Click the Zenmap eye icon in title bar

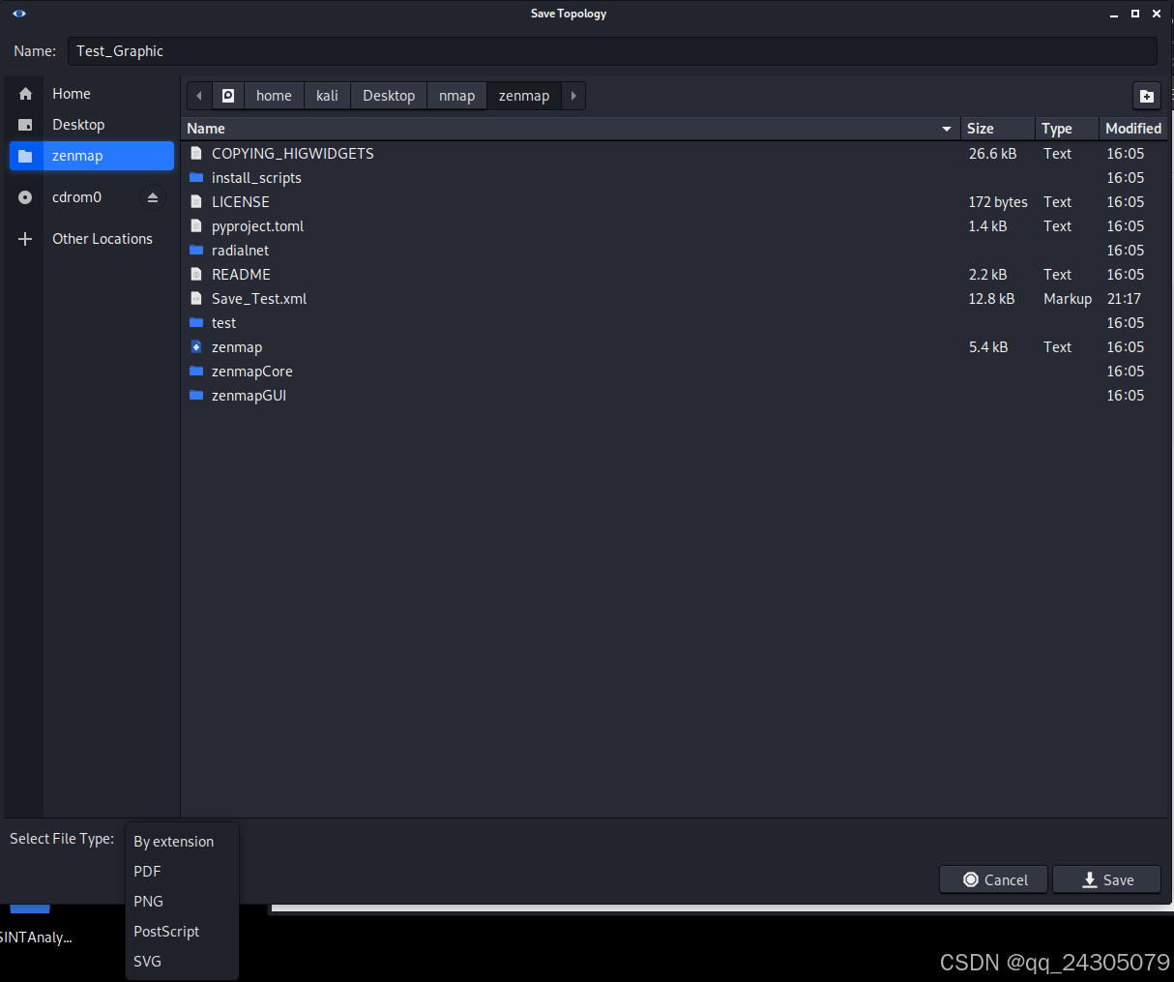pos(19,14)
